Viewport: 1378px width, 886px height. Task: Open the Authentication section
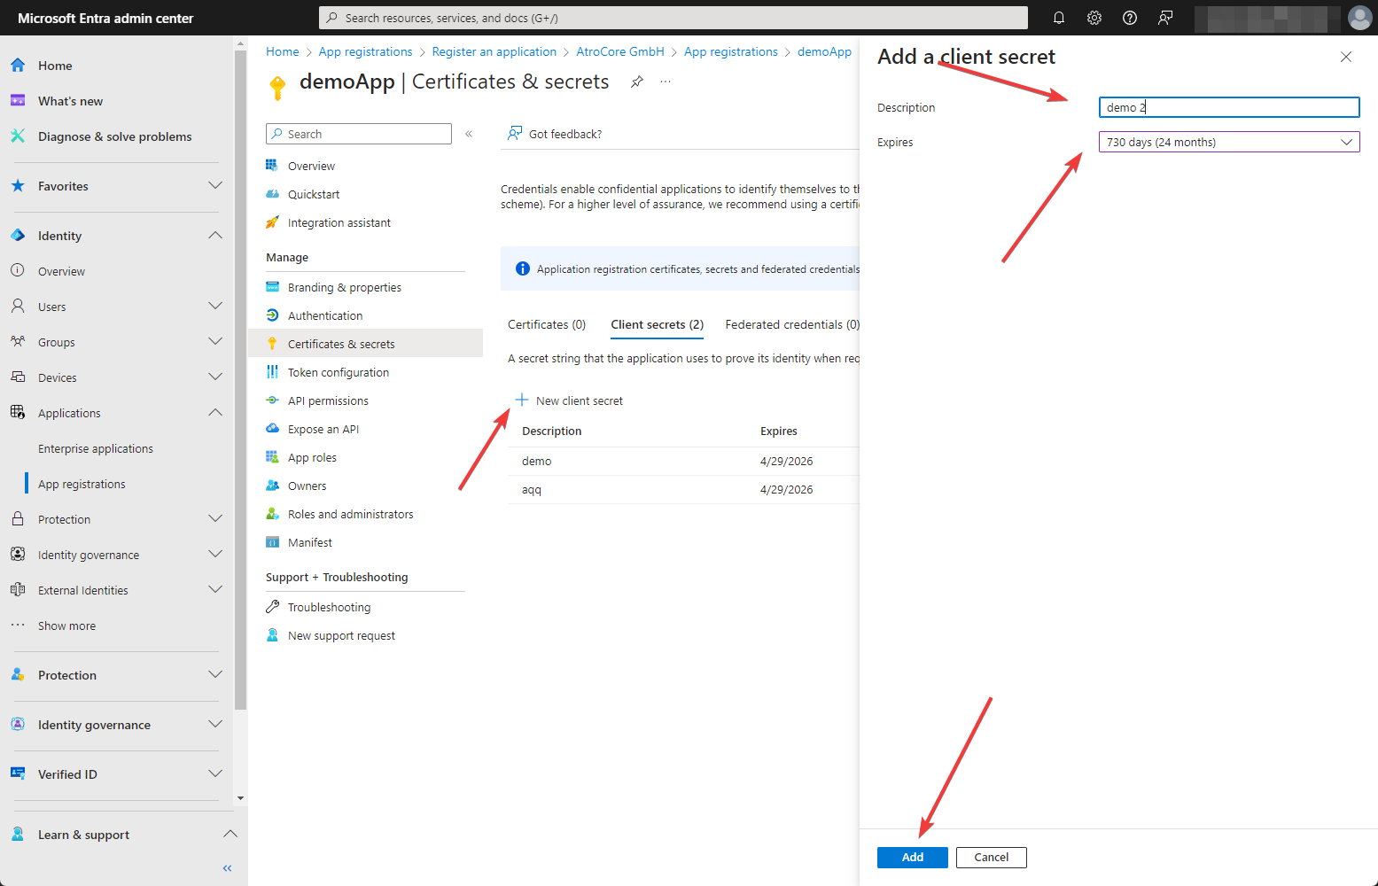tap(324, 315)
